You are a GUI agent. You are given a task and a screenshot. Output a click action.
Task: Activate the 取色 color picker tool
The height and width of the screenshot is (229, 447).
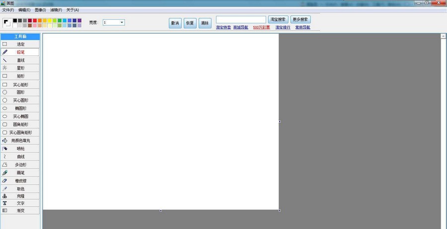(x=20, y=189)
